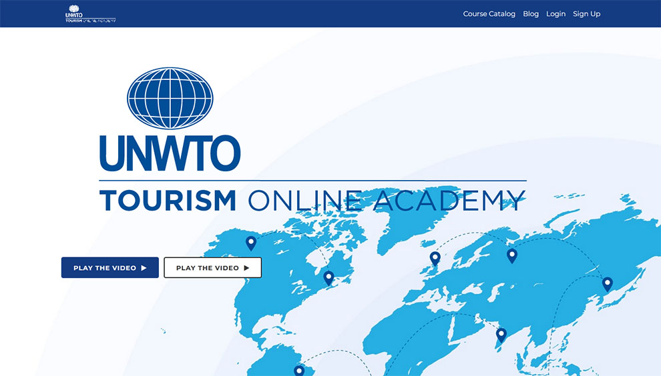Click the map pin over far eastern Asia
661x376 pixels.
click(x=607, y=285)
